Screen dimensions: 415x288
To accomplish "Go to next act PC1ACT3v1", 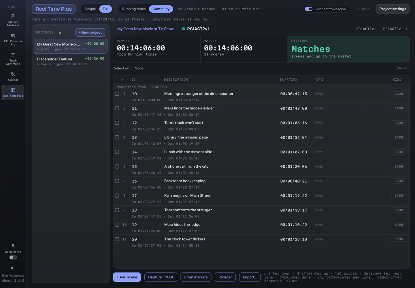I will click(395, 29).
